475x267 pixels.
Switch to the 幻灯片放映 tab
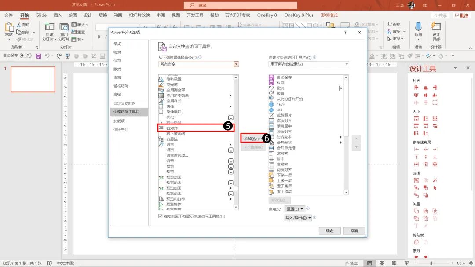tap(139, 15)
